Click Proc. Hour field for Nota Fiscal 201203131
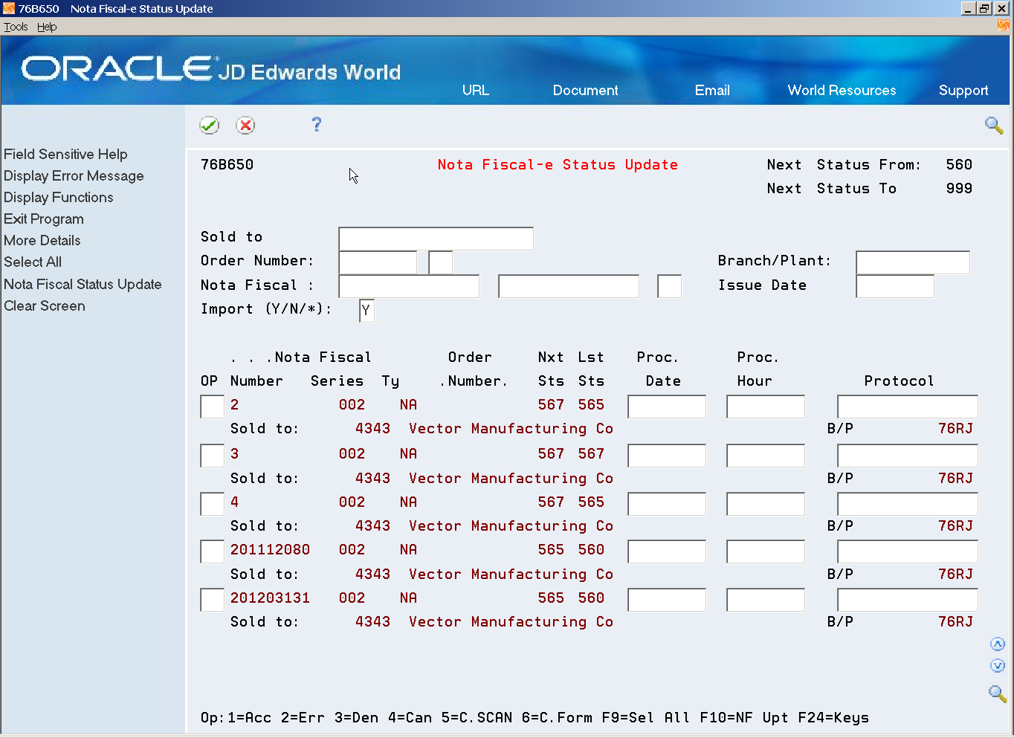1014x738 pixels. (766, 600)
